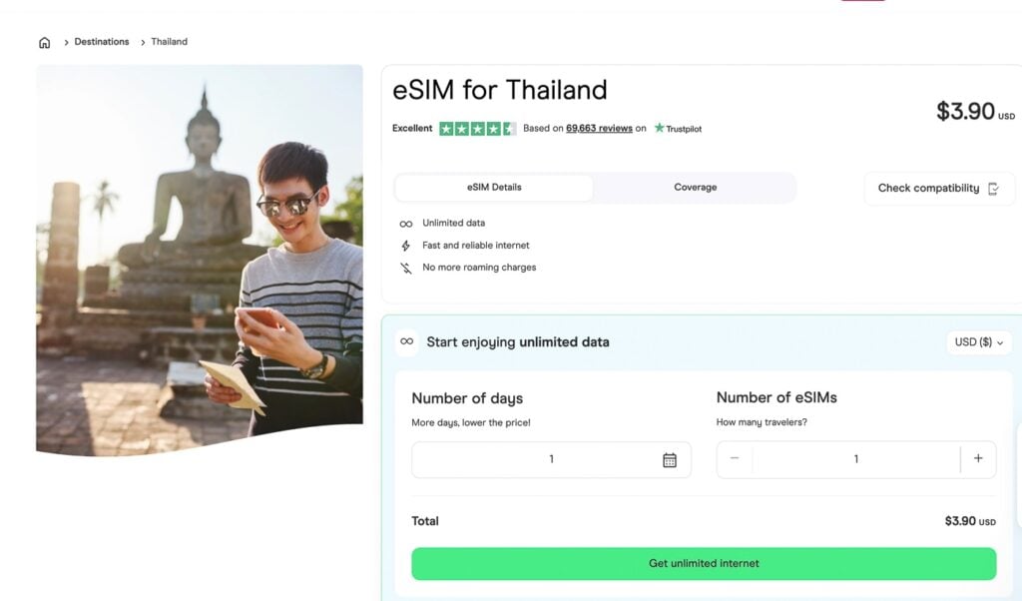Image resolution: width=1022 pixels, height=601 pixels.
Task: Click the infinity badge beside Start enjoying unlimited data
Action: click(407, 341)
